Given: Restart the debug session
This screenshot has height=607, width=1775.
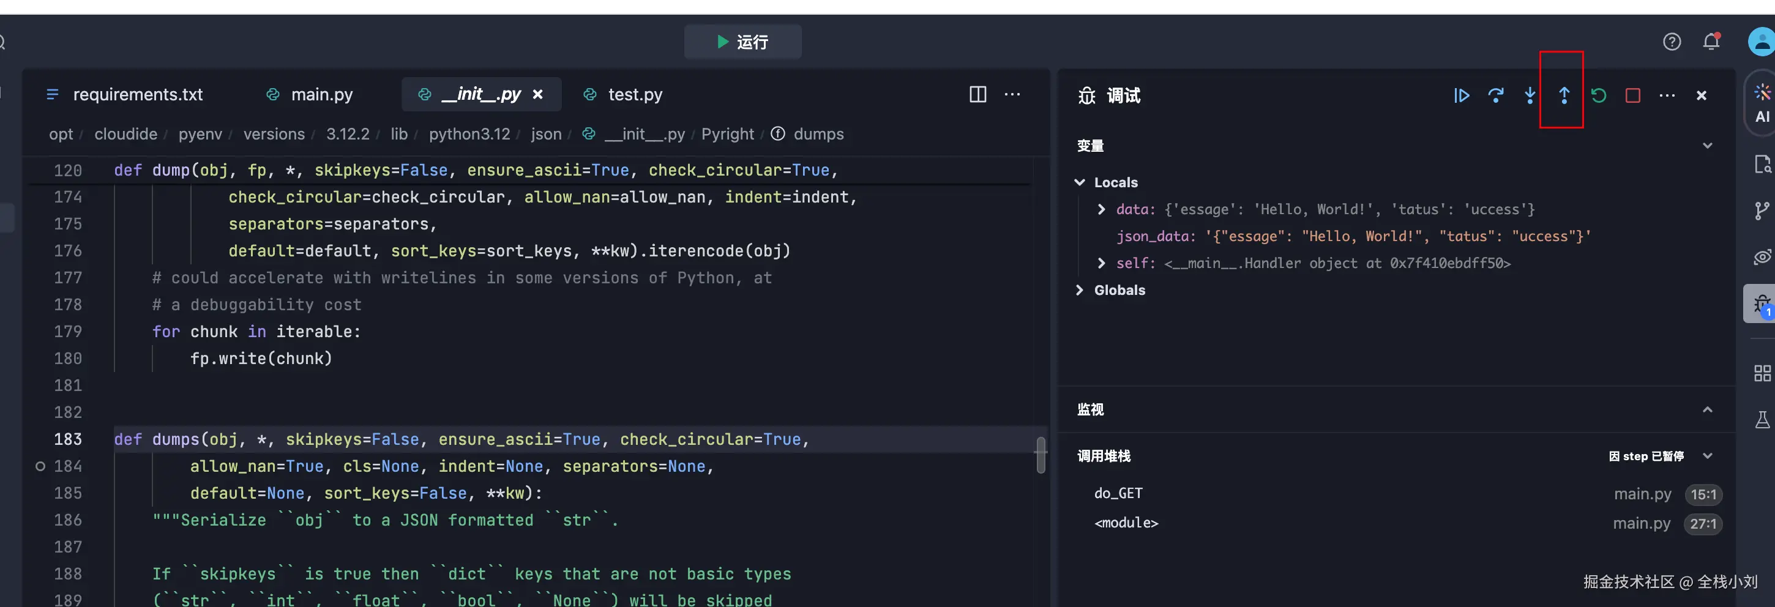Looking at the screenshot, I should [x=1599, y=95].
